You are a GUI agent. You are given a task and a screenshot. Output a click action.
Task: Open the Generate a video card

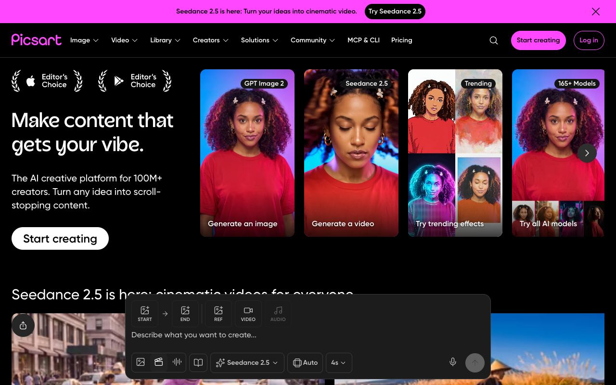351,153
